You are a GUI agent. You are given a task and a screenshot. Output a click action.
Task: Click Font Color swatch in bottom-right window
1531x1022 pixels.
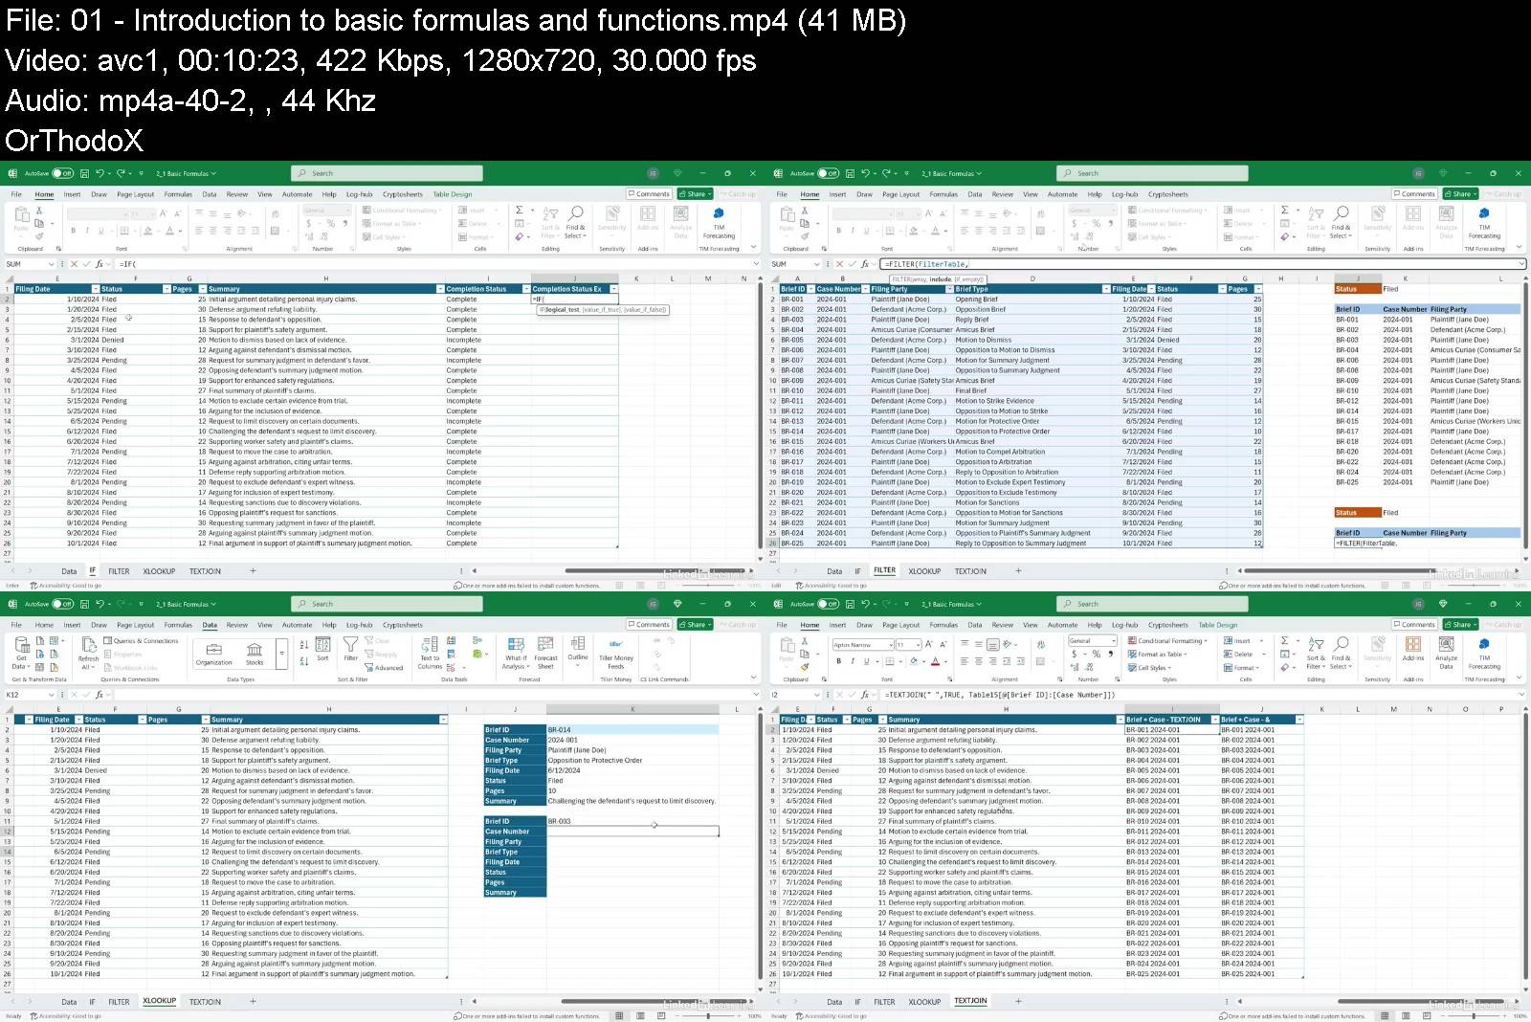(935, 661)
